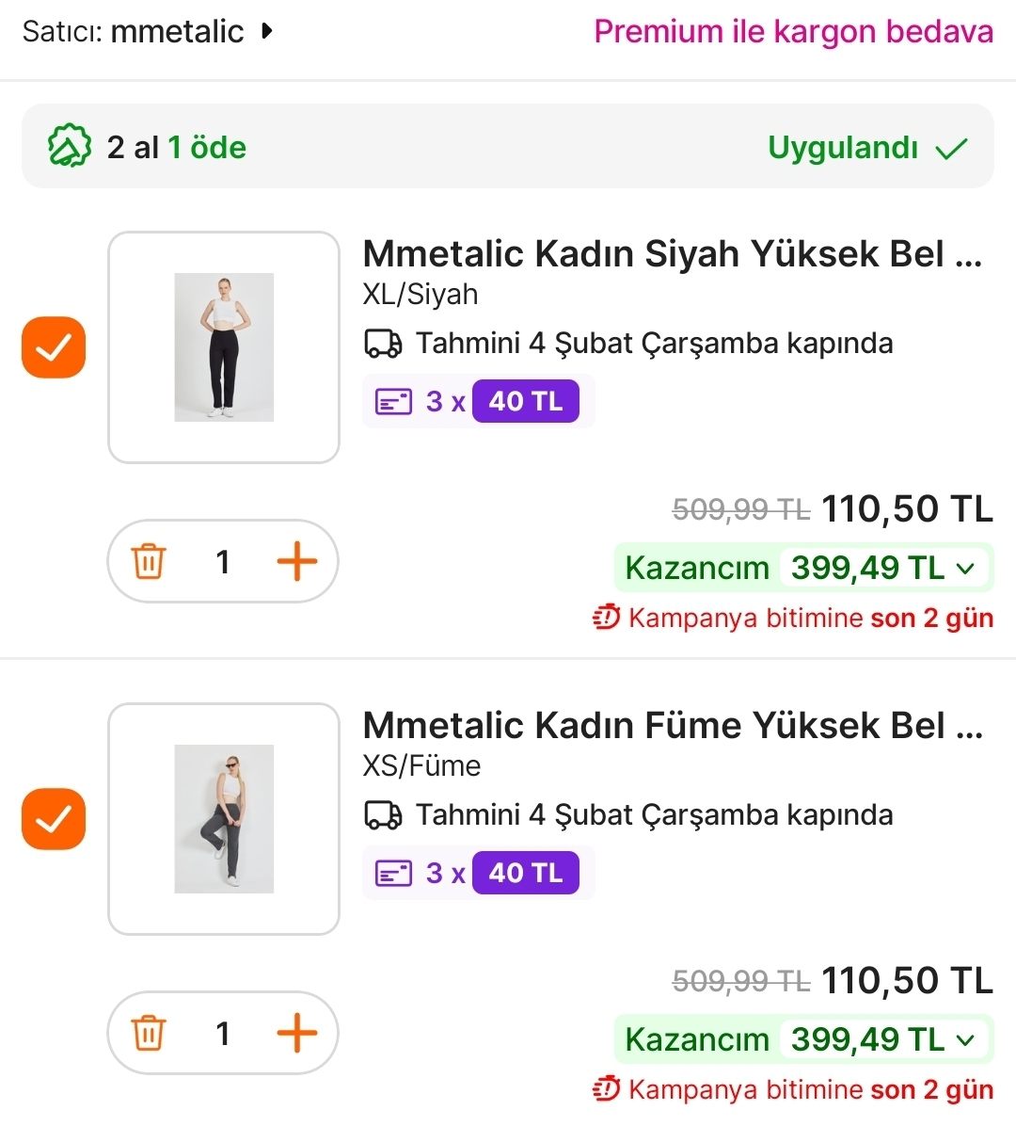Increase quantity of Füme pants
Viewport: 1016px width, 1126px height.
click(x=296, y=1034)
